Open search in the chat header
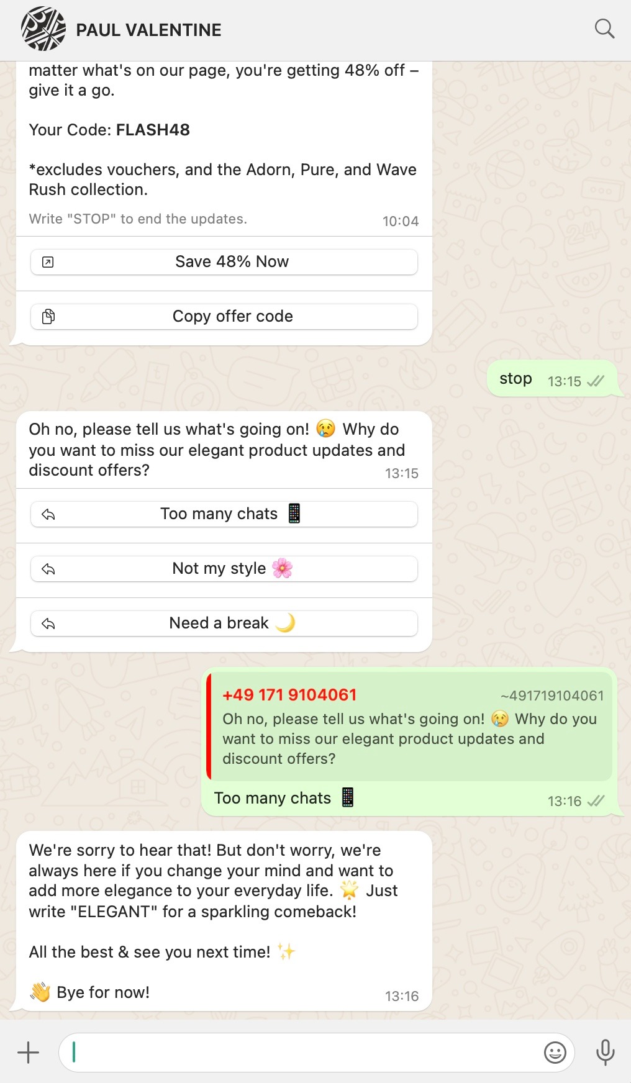The height and width of the screenshot is (1083, 631). [x=604, y=29]
